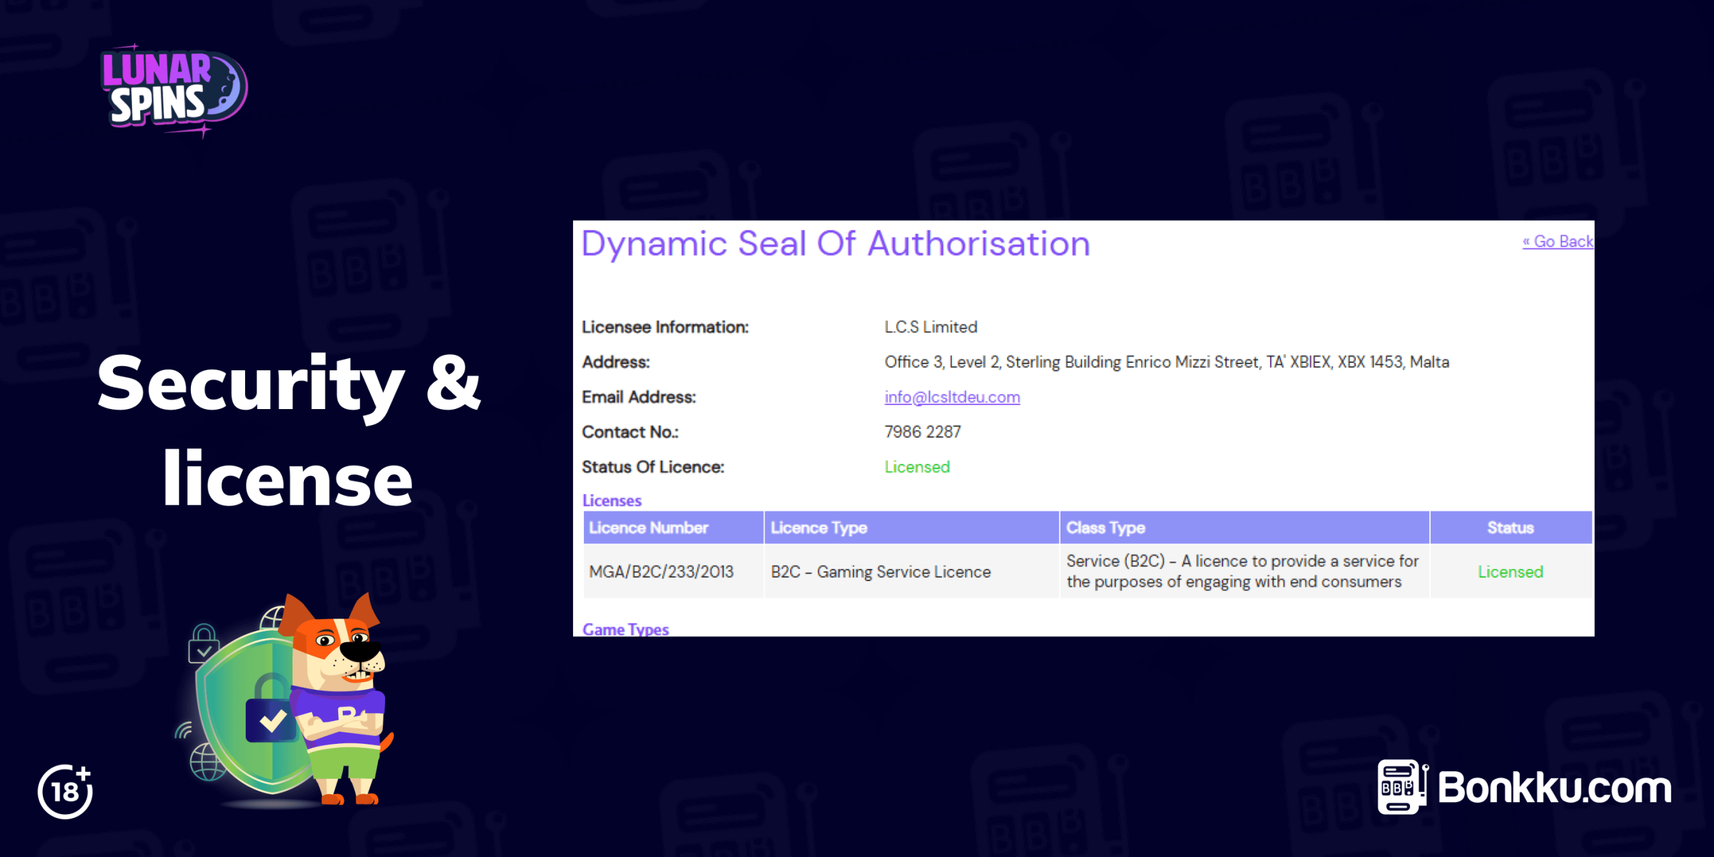
Task: Click the Dynamic Seal Of Authorisation title
Action: (836, 244)
